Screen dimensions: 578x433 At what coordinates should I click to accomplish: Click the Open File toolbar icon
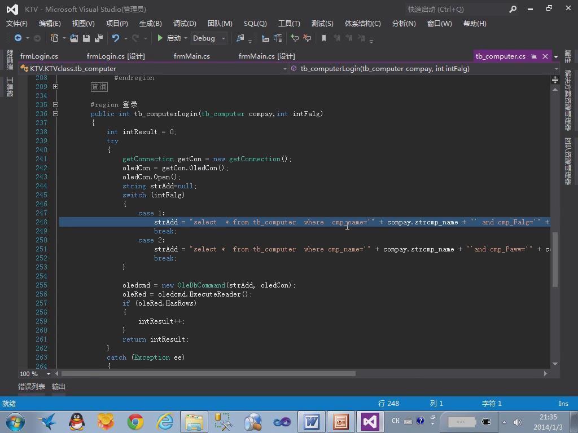click(x=74, y=38)
